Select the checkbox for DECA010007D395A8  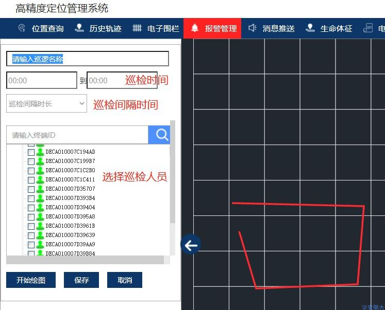click(x=31, y=217)
